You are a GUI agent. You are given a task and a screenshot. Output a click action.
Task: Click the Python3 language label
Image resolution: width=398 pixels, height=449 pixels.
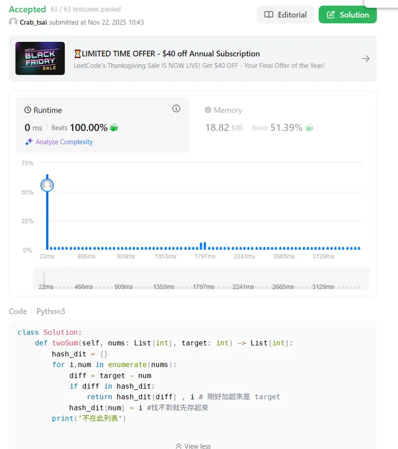coord(51,311)
